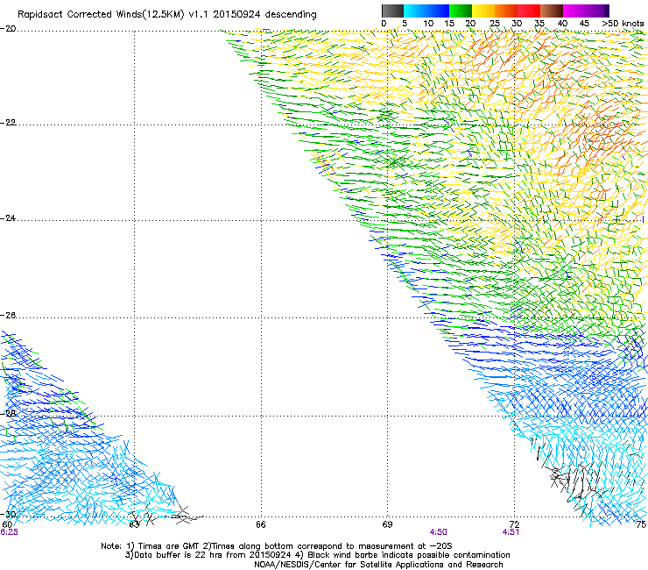
Task: Click the 4:50 purple time label
Action: pyautogui.click(x=438, y=532)
